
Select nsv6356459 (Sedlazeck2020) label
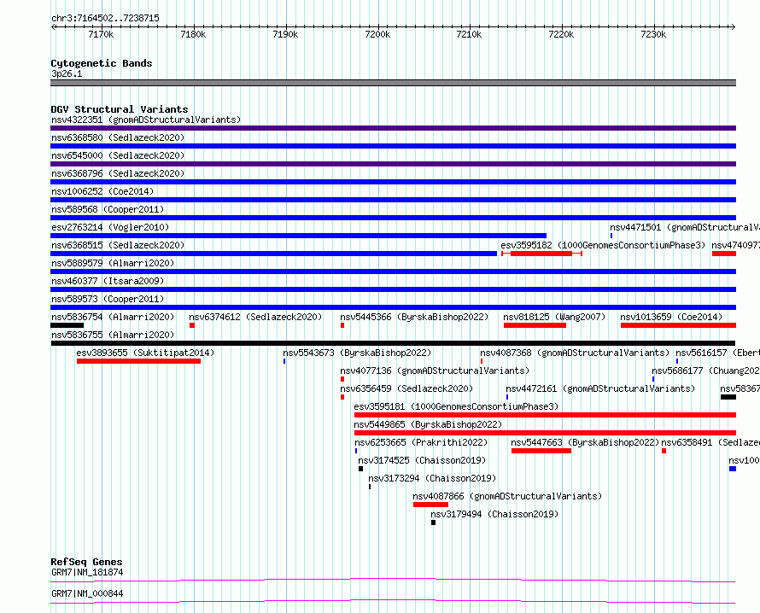tap(406, 388)
